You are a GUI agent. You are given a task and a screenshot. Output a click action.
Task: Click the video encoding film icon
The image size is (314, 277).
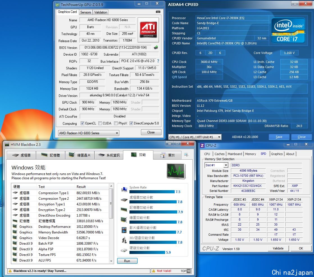pyautogui.click(x=124, y=230)
